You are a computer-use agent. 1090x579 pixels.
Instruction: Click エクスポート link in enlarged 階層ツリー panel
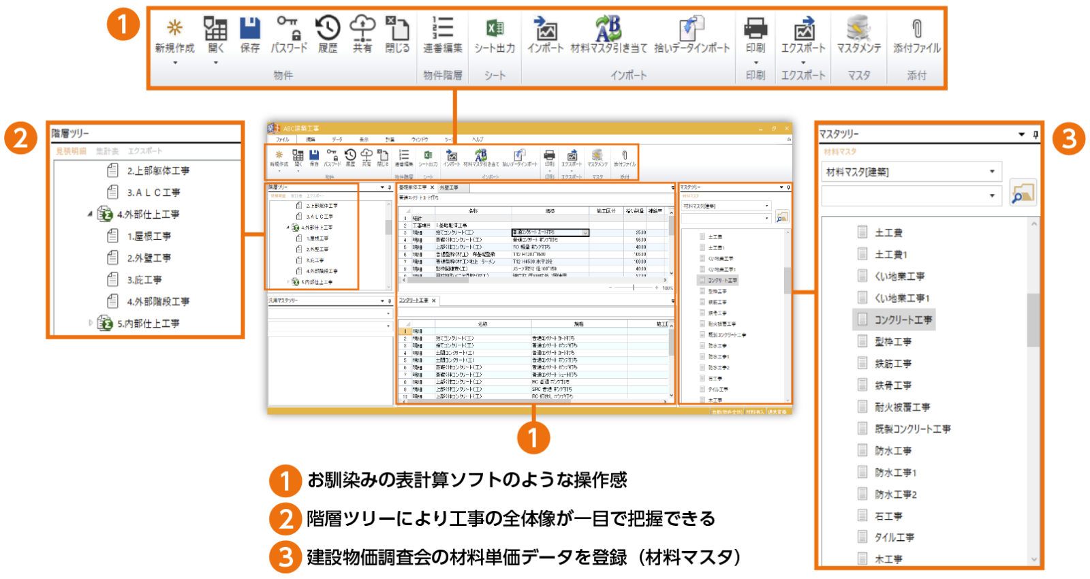click(145, 151)
